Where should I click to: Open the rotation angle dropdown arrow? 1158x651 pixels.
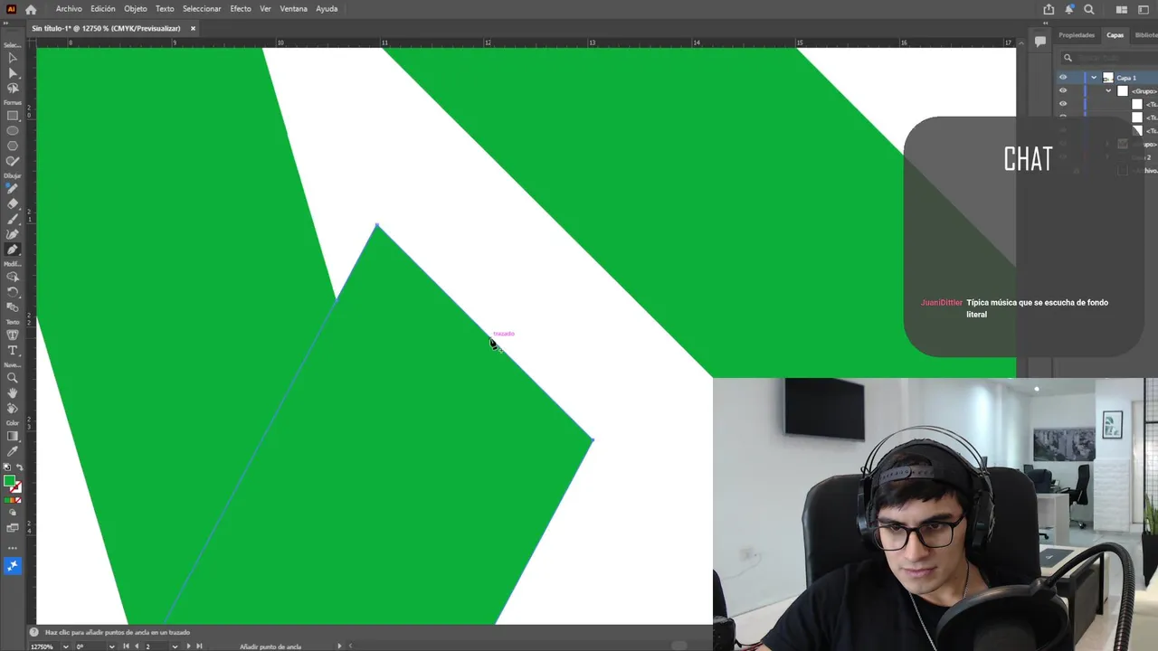tap(111, 646)
